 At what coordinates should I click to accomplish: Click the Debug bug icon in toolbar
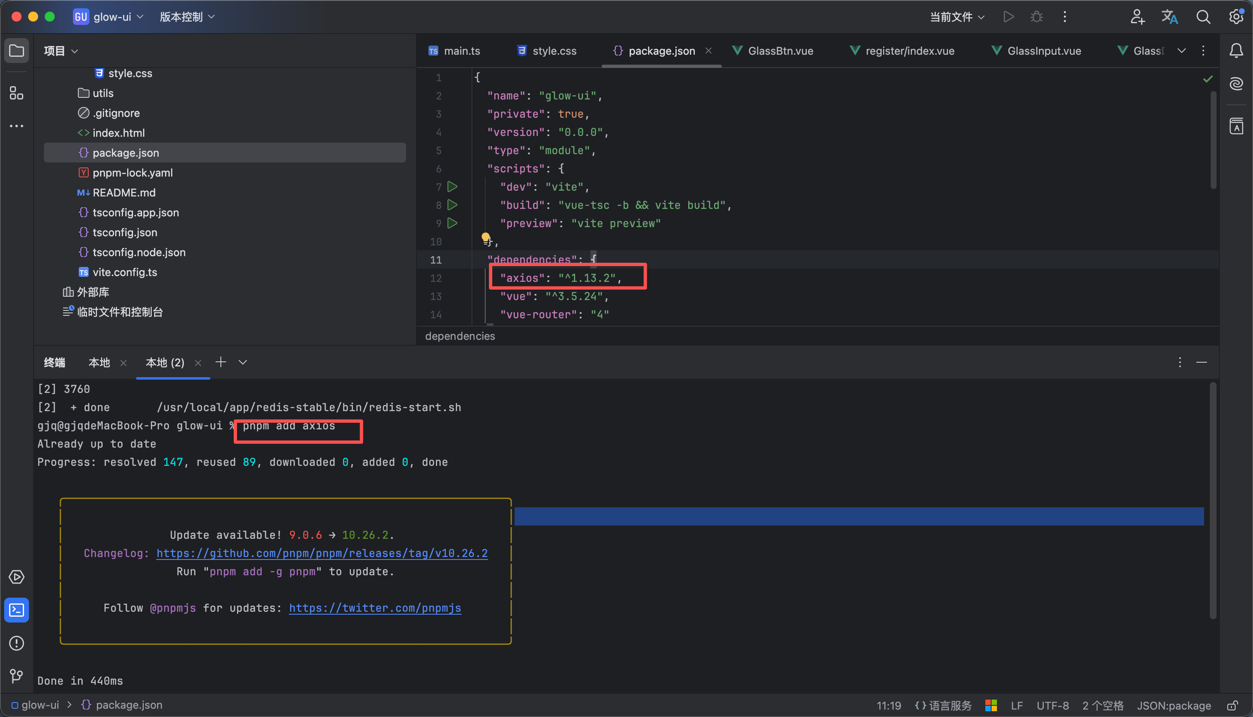point(1036,17)
